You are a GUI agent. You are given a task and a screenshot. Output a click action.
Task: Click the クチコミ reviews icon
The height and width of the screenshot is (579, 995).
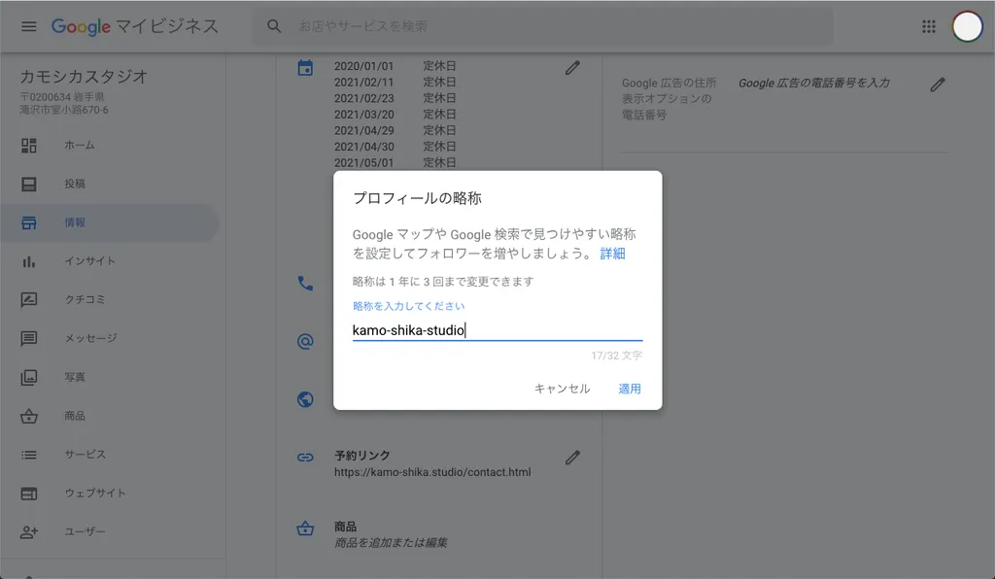[28, 300]
